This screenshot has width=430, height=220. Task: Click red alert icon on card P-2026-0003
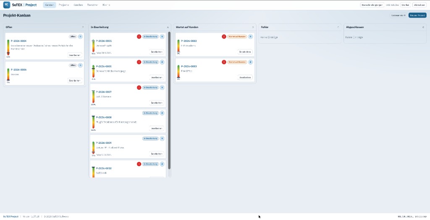(224, 62)
